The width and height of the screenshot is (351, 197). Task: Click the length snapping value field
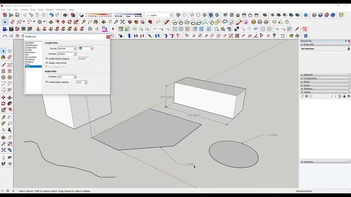[x=84, y=59]
